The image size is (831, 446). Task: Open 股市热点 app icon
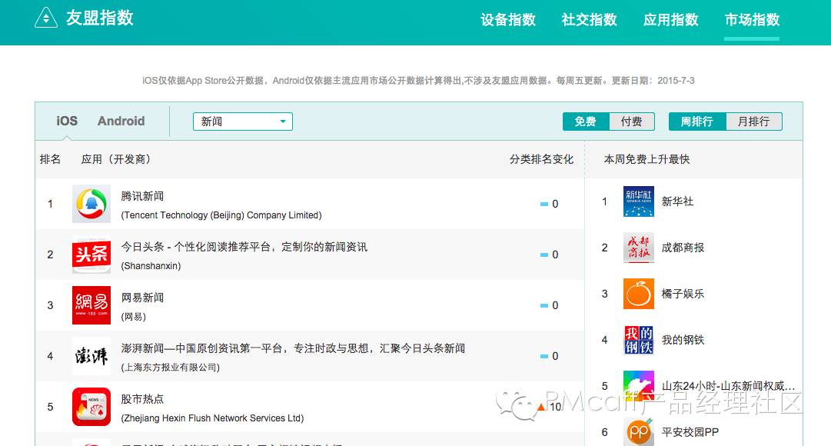pos(91,407)
